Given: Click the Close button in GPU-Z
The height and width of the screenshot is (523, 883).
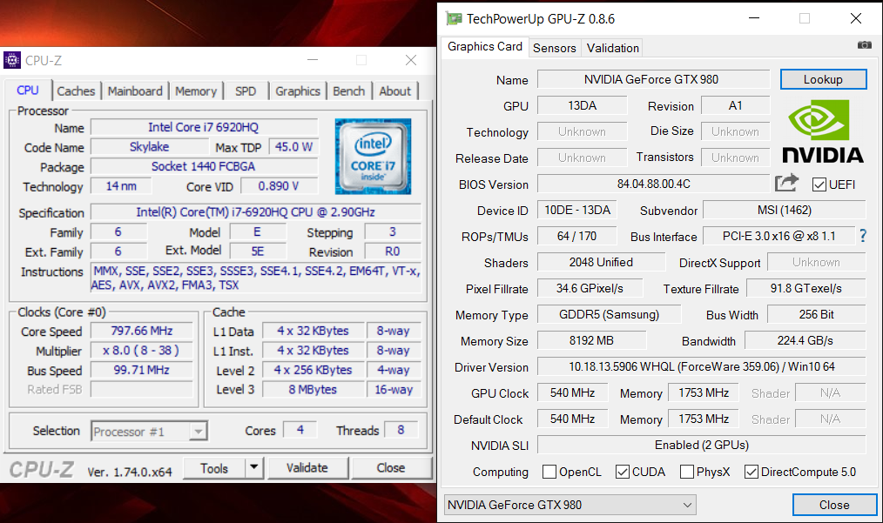Looking at the screenshot, I should 834,505.
